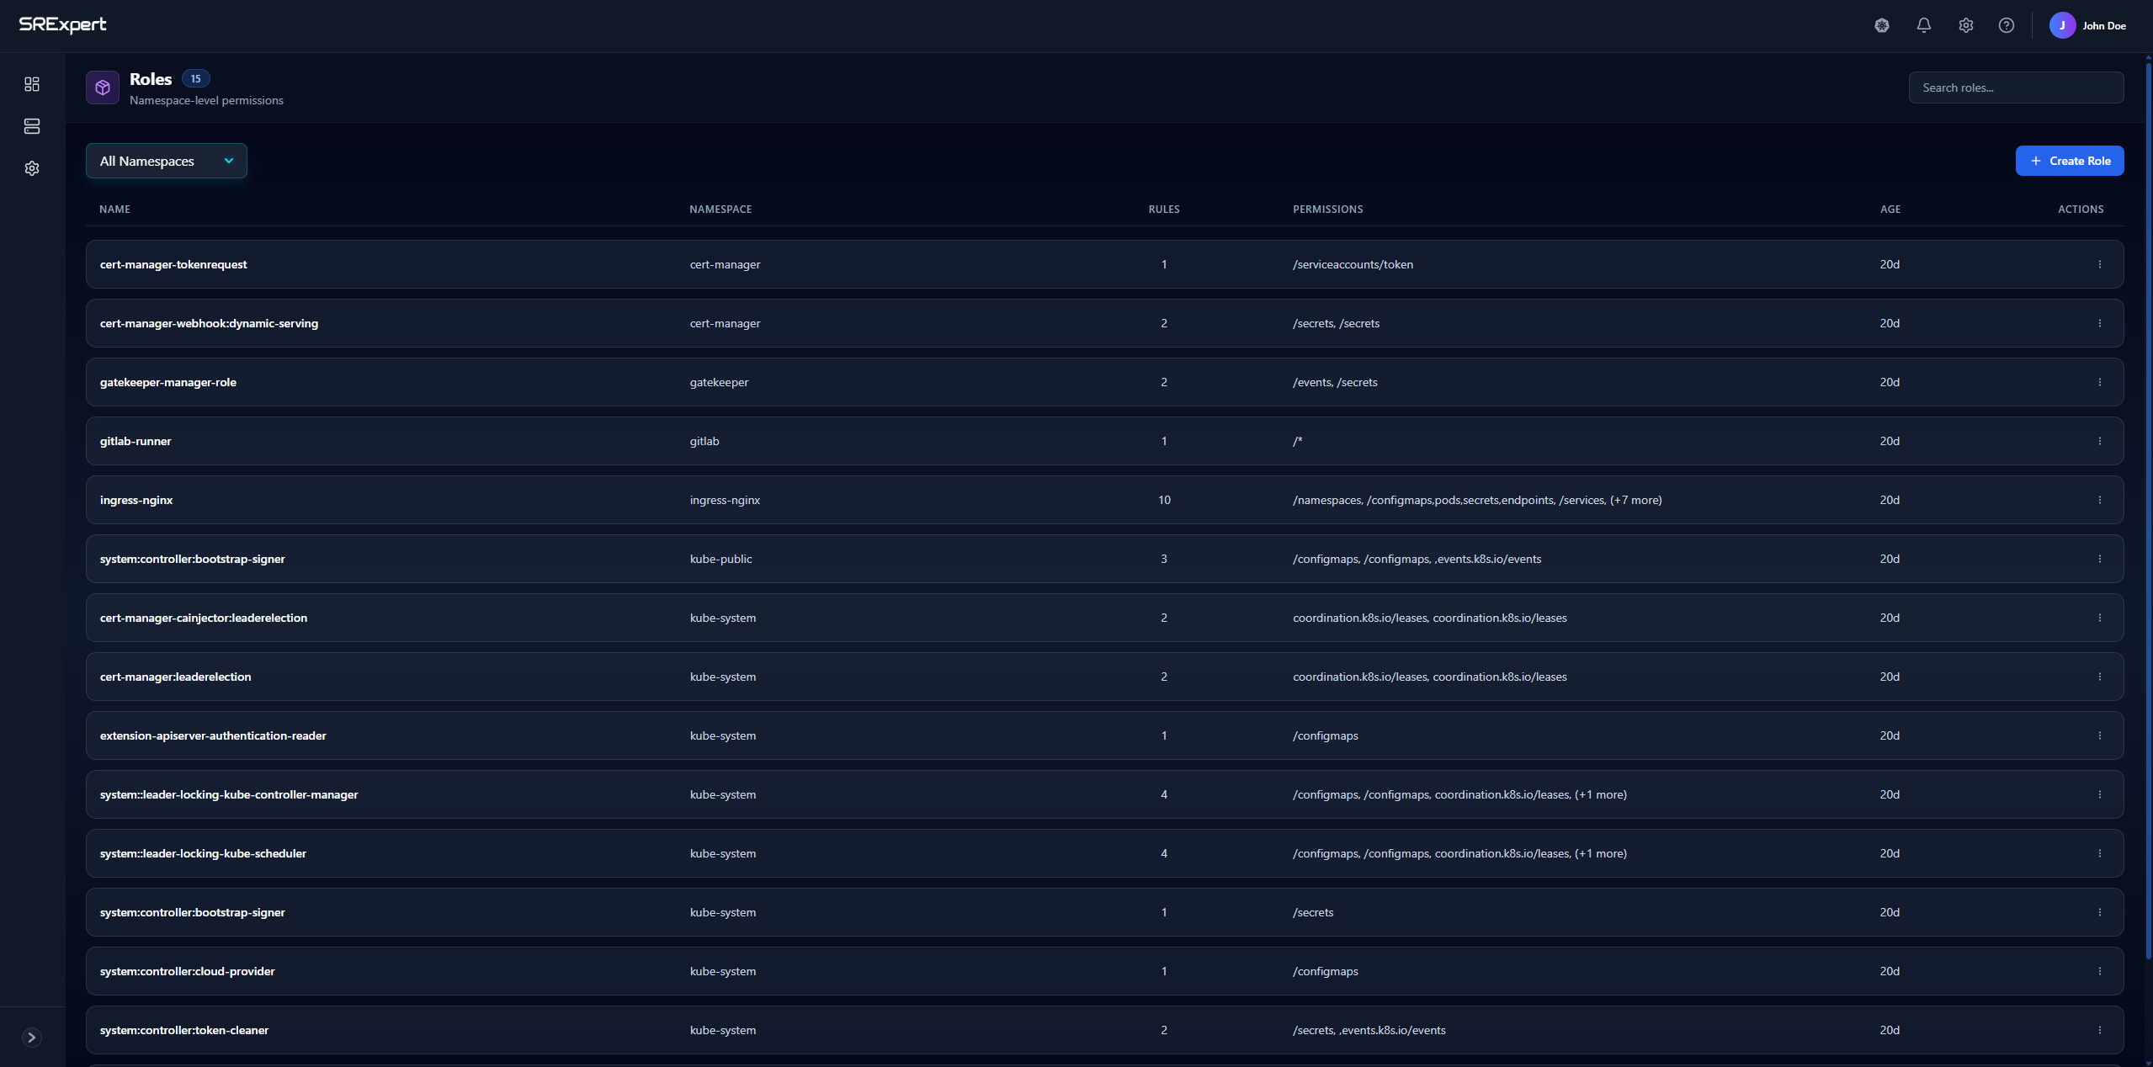Click the Create Role button
This screenshot has height=1067, width=2153.
(x=2070, y=161)
